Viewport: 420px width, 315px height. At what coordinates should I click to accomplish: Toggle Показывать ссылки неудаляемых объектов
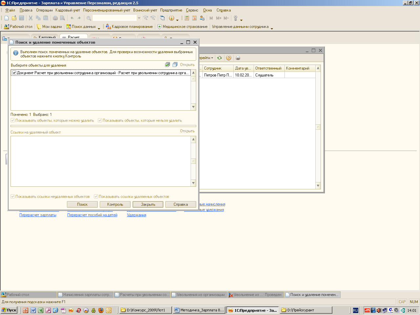point(13,197)
